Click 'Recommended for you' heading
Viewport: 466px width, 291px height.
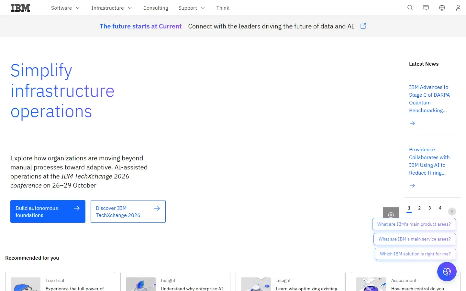[x=32, y=258]
